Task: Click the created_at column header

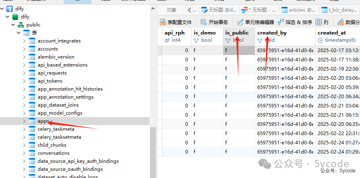Action: click(332, 33)
